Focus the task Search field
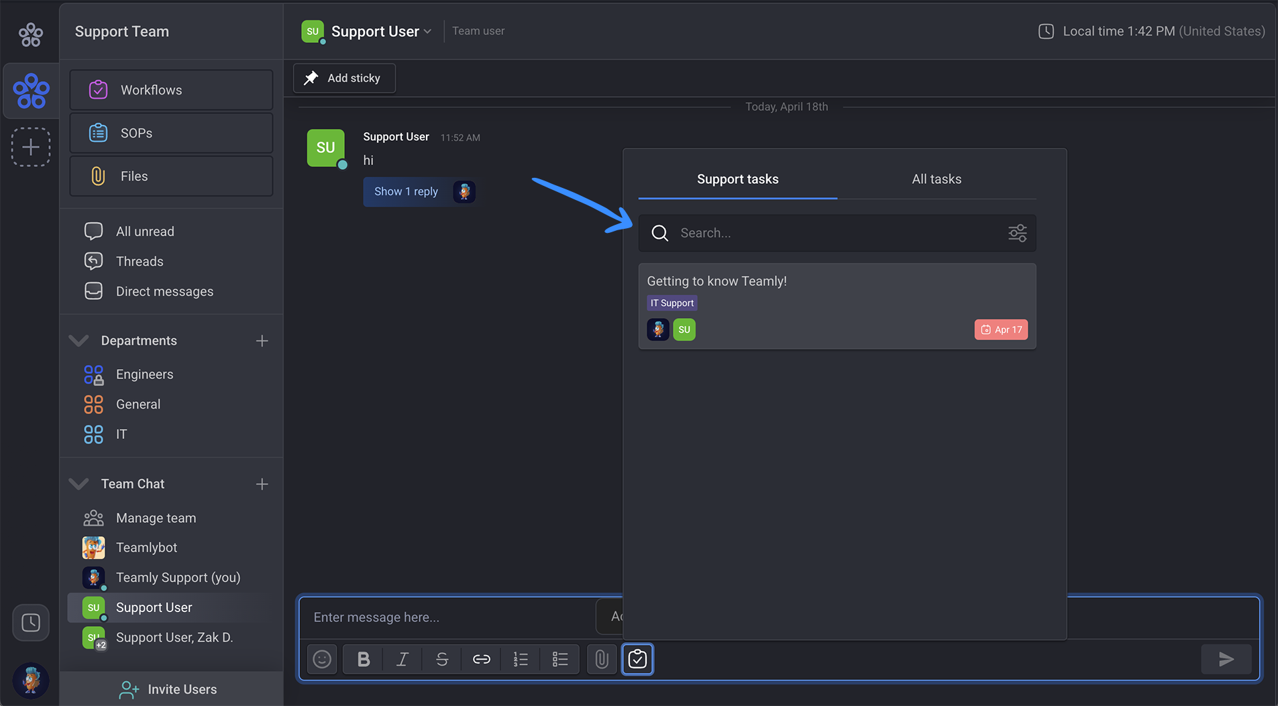1278x706 pixels. click(x=837, y=233)
